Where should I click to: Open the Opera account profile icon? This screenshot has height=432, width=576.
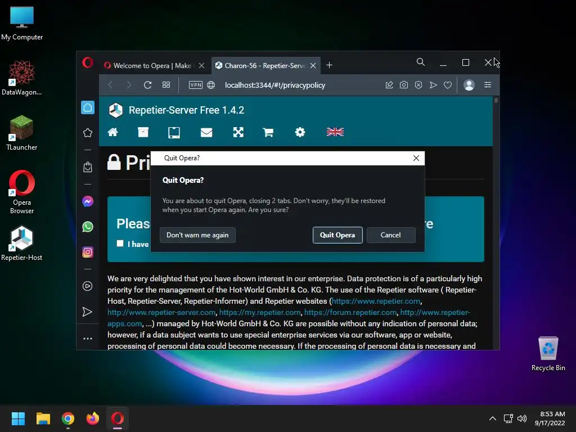pyautogui.click(x=469, y=85)
